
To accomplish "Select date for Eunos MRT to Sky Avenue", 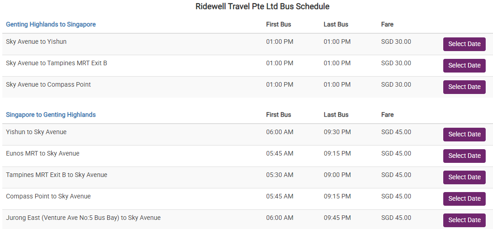I will [x=464, y=156].
